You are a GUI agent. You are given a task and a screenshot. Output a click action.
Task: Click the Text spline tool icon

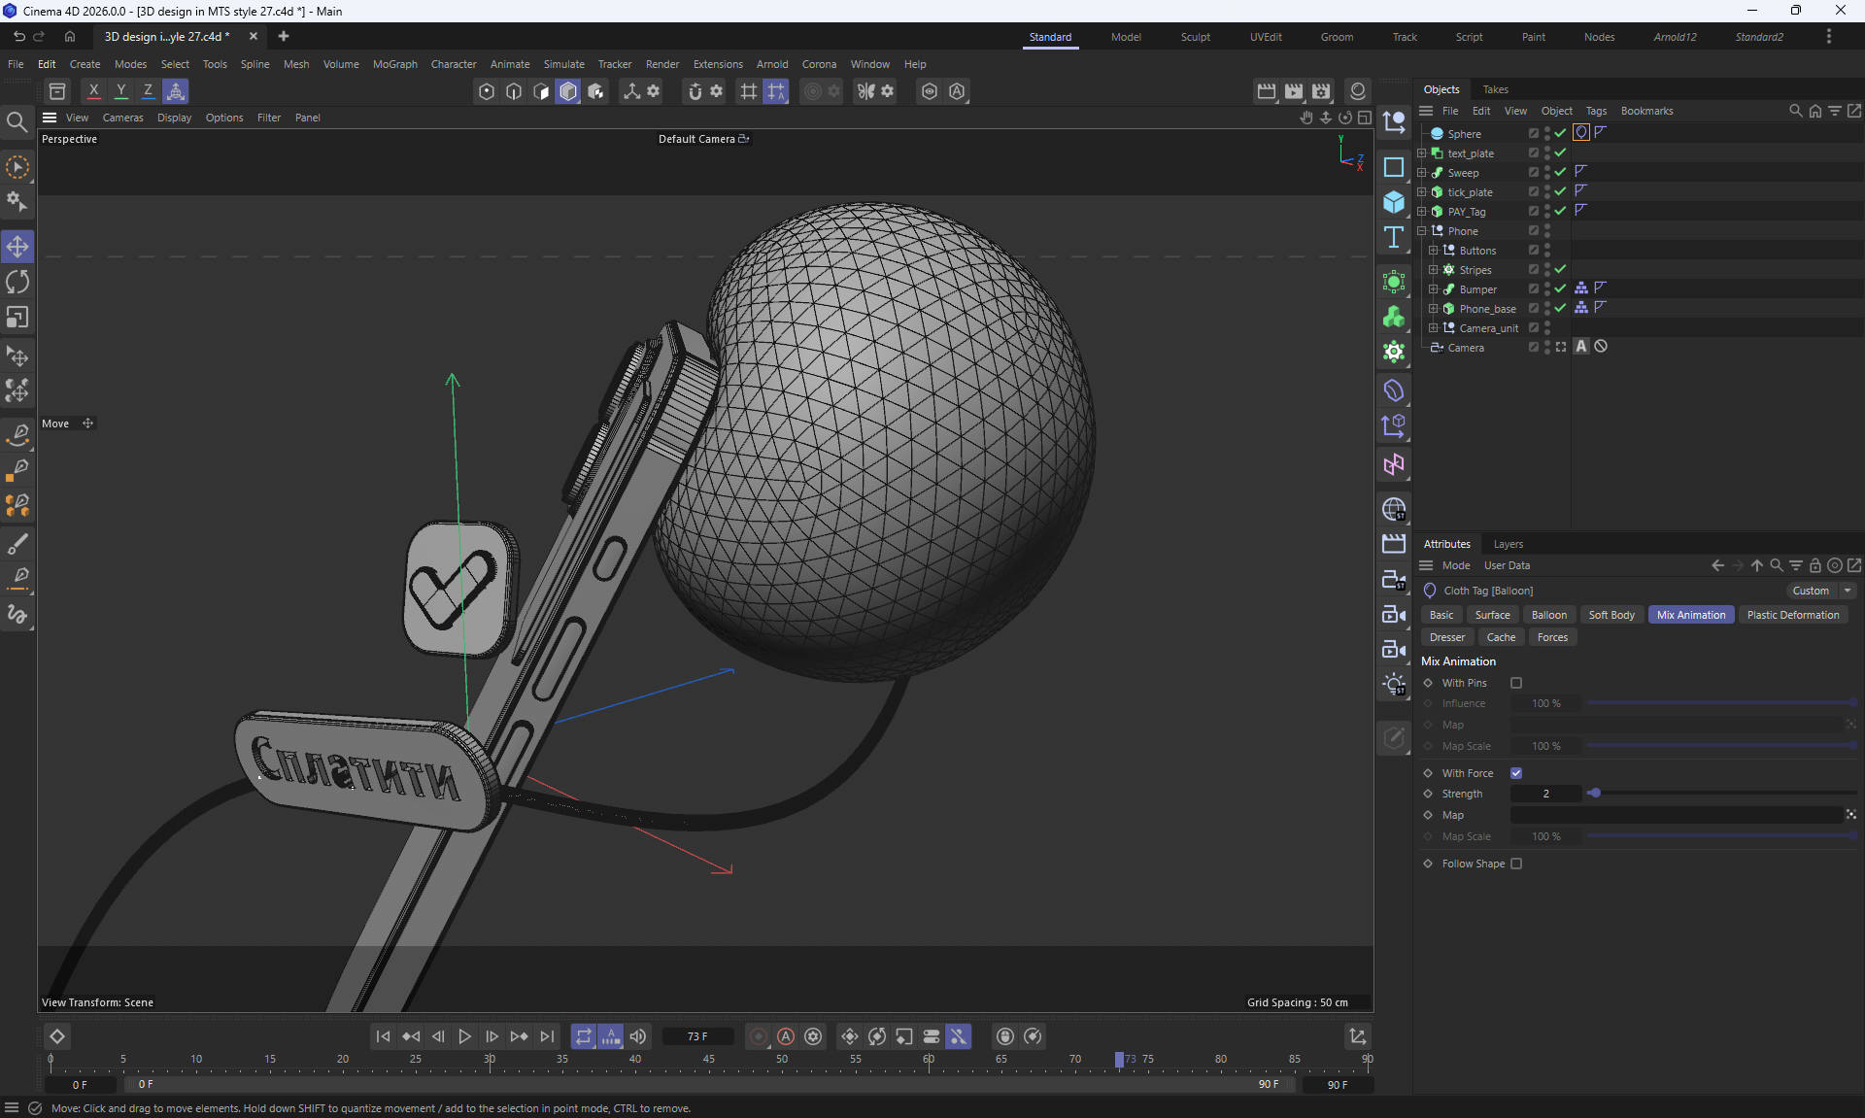point(1394,237)
